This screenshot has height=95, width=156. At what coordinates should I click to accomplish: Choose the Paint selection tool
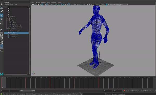tap(2, 12)
